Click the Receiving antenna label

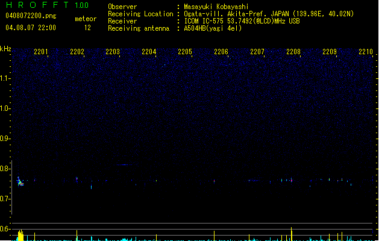pos(139,28)
